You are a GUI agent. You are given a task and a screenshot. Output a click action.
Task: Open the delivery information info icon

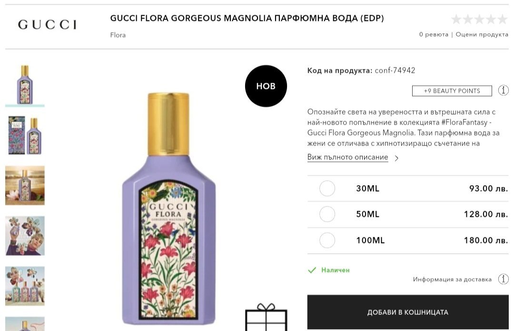[x=503, y=279]
